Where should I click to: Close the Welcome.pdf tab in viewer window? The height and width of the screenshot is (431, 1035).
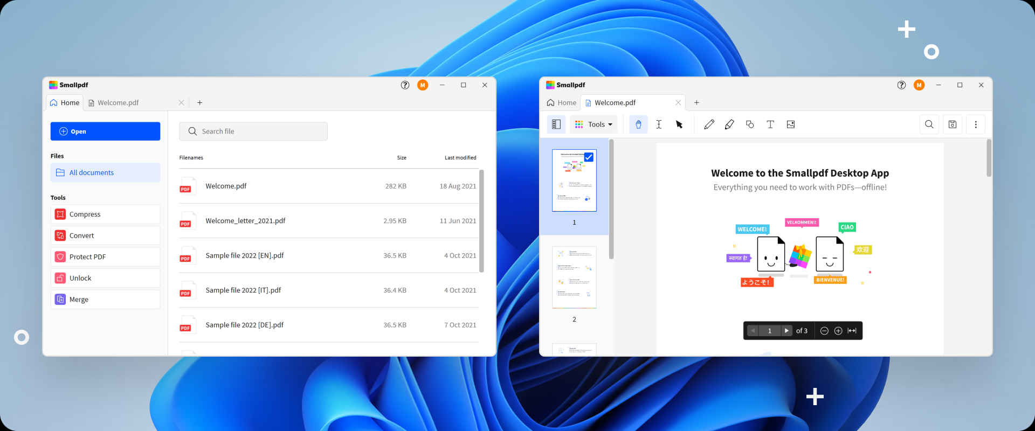678,103
